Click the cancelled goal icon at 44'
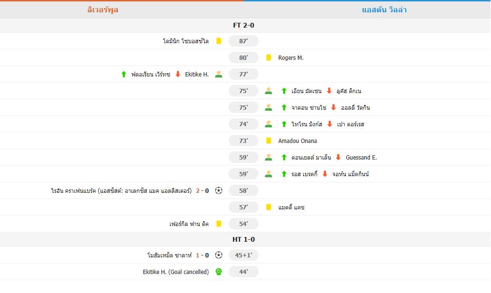491x293 pixels. click(219, 272)
